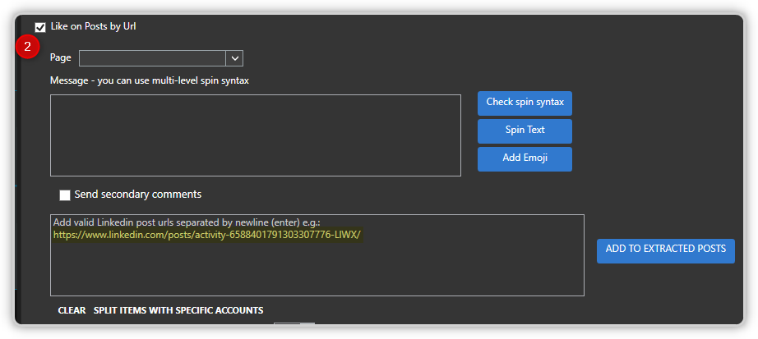Uncheck the Like on Posts by Url checkbox

pyautogui.click(x=40, y=27)
